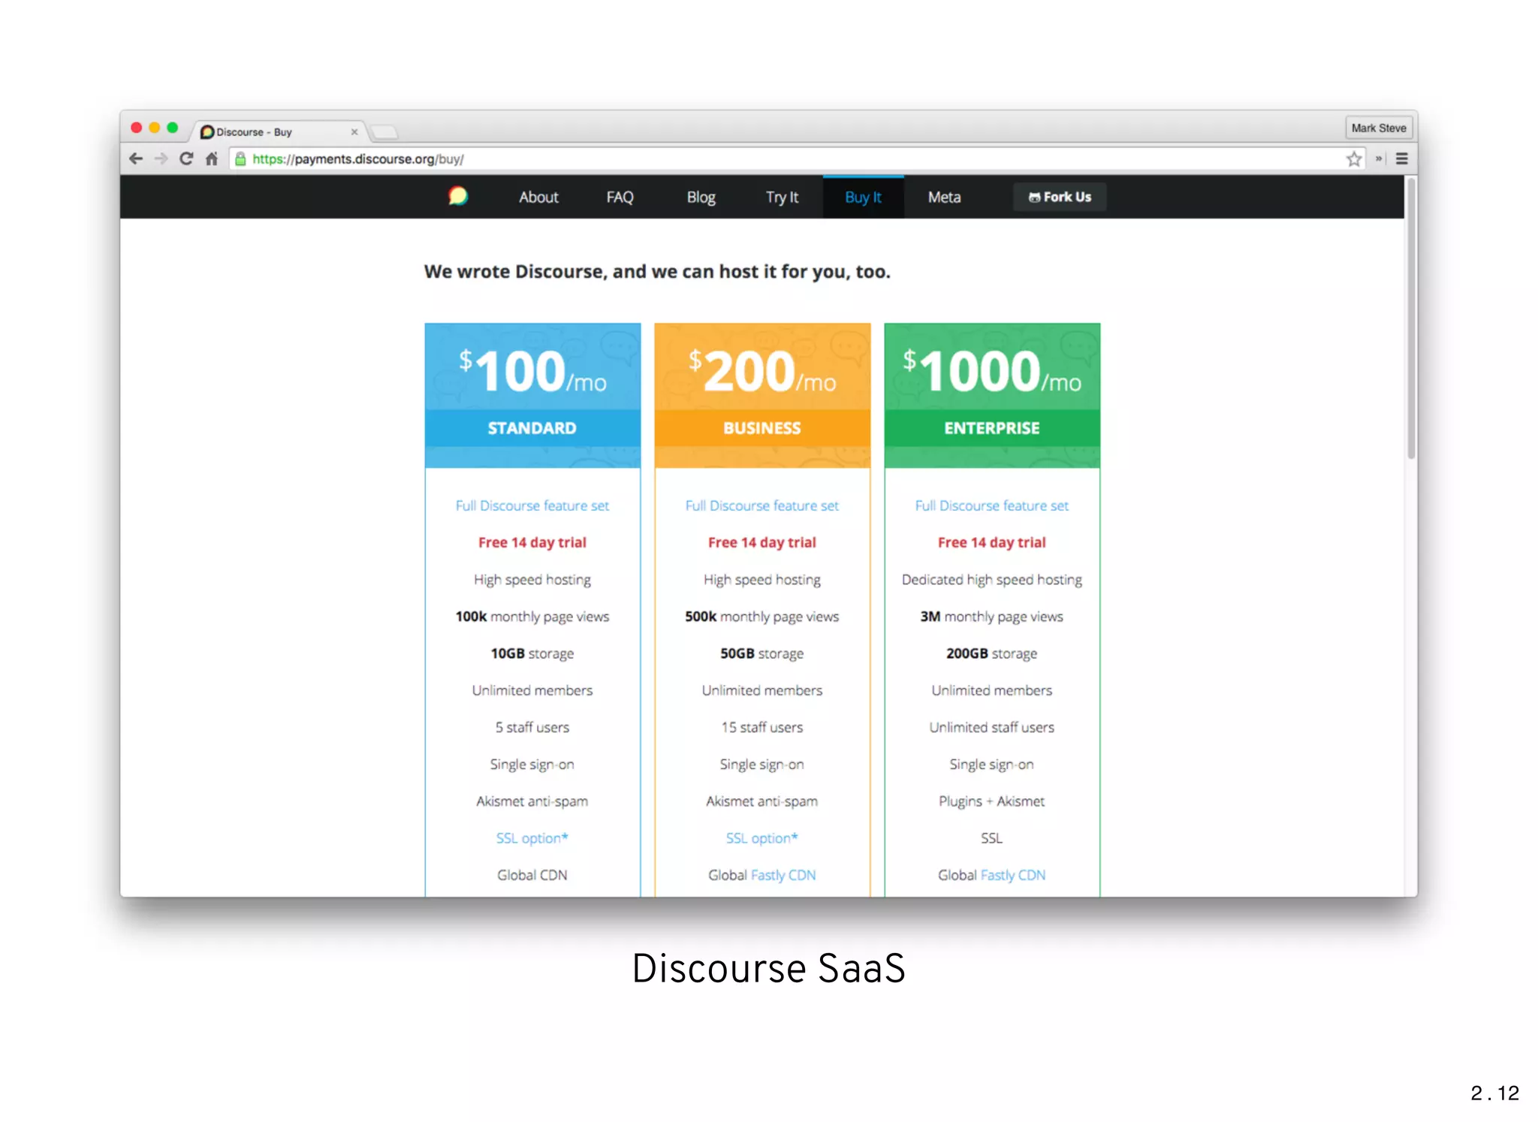Click the page vertical scrollbar thumb
Viewport: 1538px width, 1122px height.
[x=1411, y=318]
